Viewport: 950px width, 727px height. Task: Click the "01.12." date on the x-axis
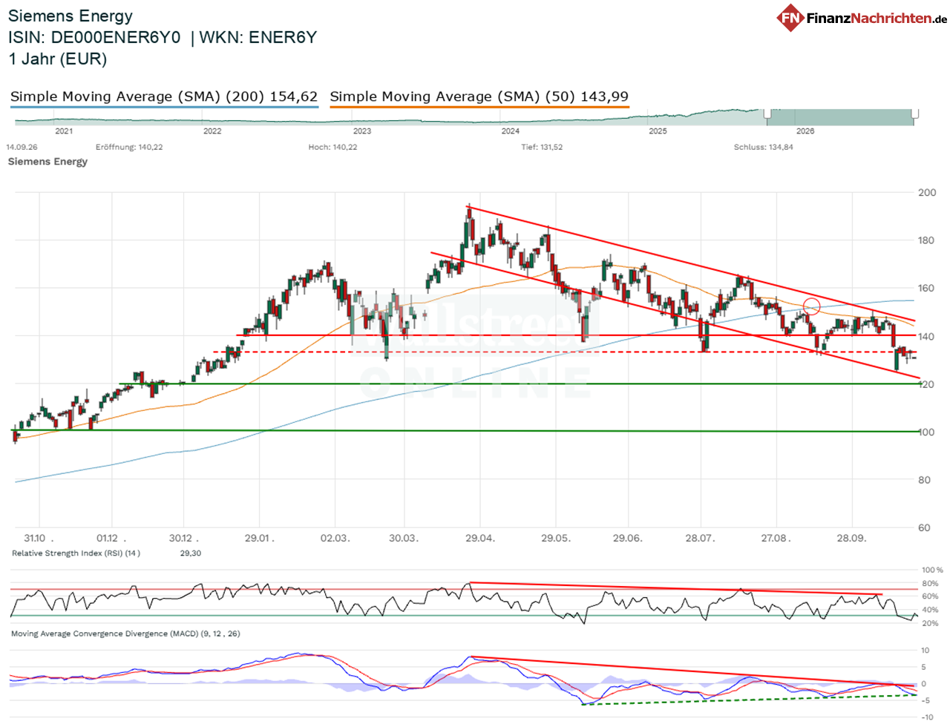[x=111, y=538]
